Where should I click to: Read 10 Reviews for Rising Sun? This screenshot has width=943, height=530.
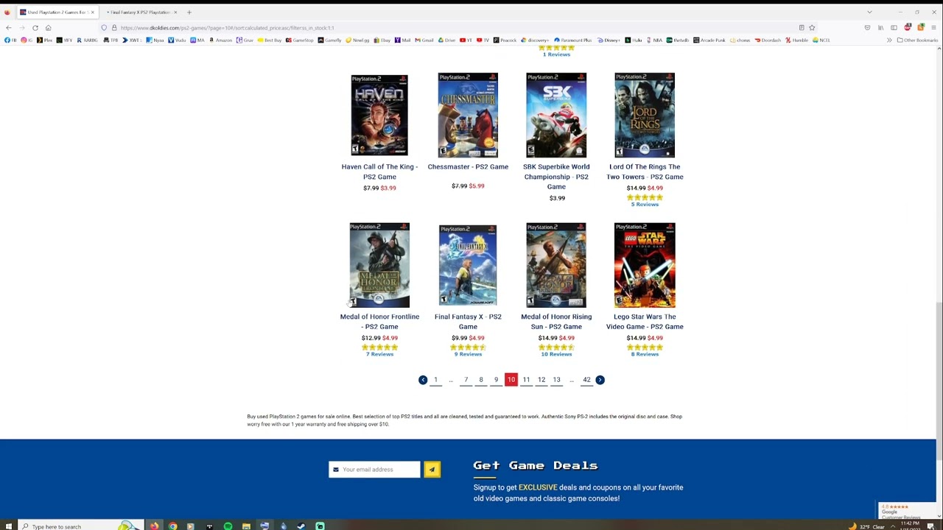click(x=556, y=354)
